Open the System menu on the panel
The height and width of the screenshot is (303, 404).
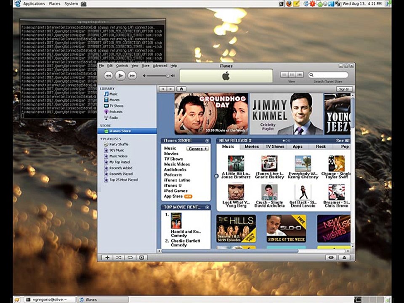(71, 4)
